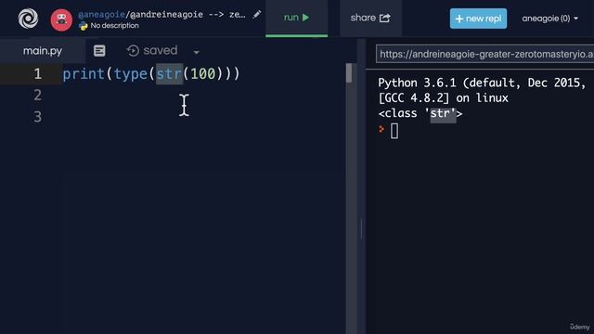The width and height of the screenshot is (594, 334).
Task: Open the share button
Action: (x=370, y=18)
